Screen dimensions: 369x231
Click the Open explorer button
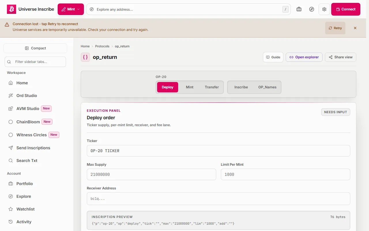[304, 57]
